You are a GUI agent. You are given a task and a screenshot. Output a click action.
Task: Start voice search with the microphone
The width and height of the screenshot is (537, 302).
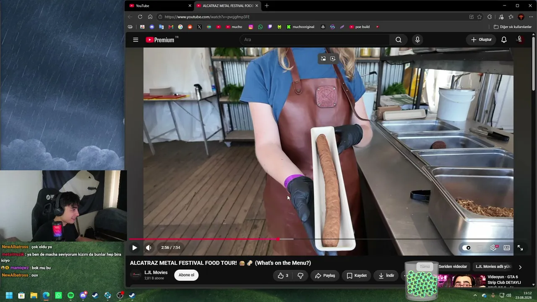417,40
